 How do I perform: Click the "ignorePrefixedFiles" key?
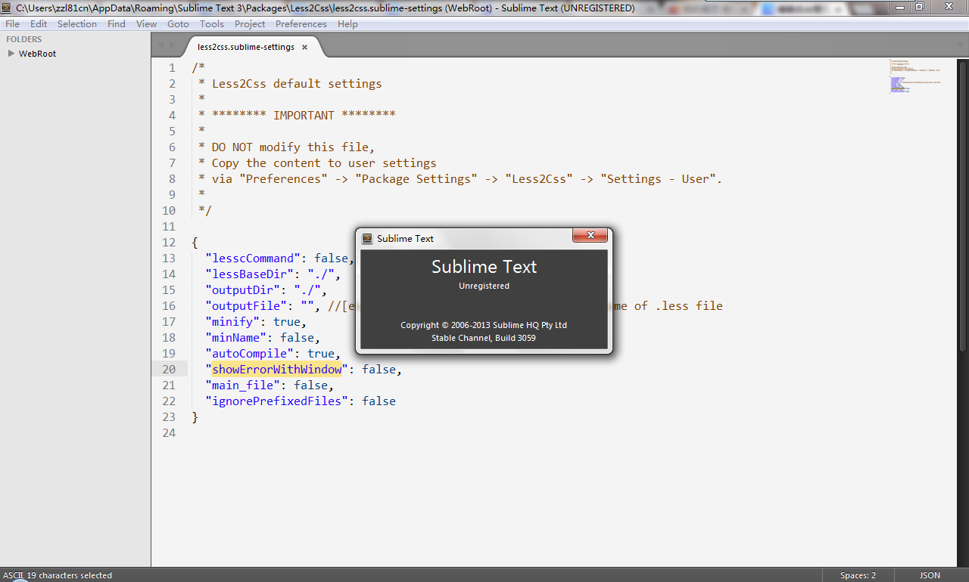point(277,401)
